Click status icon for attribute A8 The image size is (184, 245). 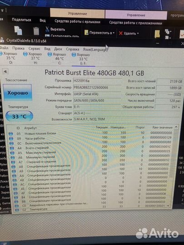[x=14, y=167]
